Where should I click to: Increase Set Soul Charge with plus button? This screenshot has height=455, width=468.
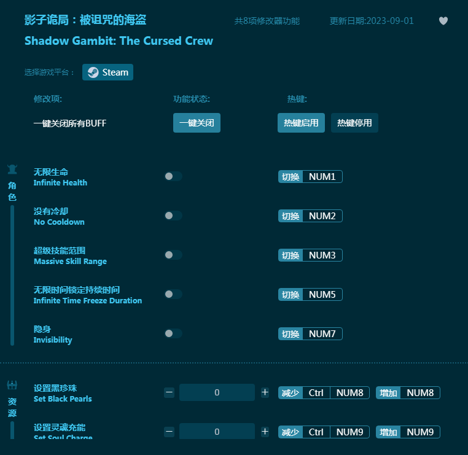265,432
